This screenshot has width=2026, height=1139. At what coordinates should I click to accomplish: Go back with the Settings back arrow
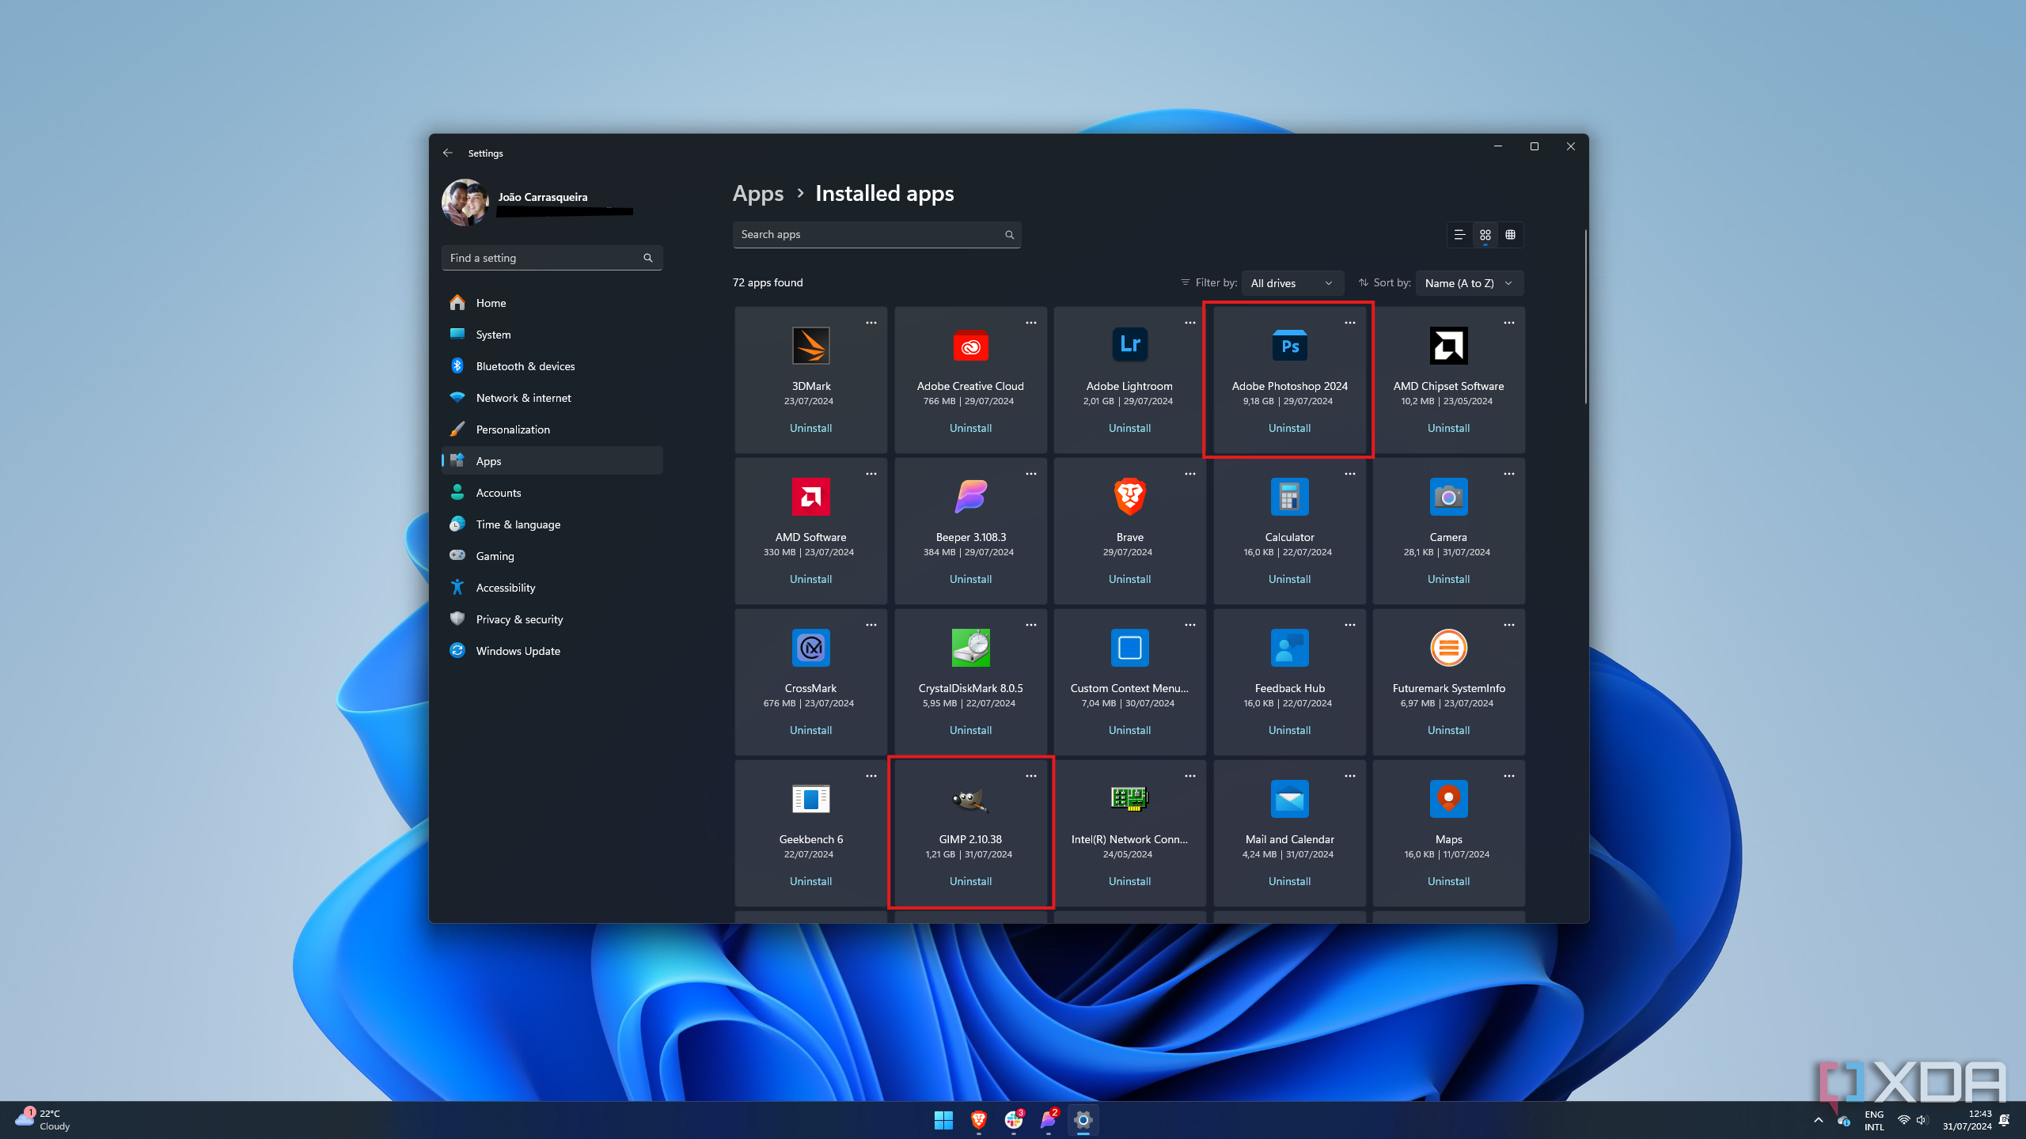click(448, 153)
